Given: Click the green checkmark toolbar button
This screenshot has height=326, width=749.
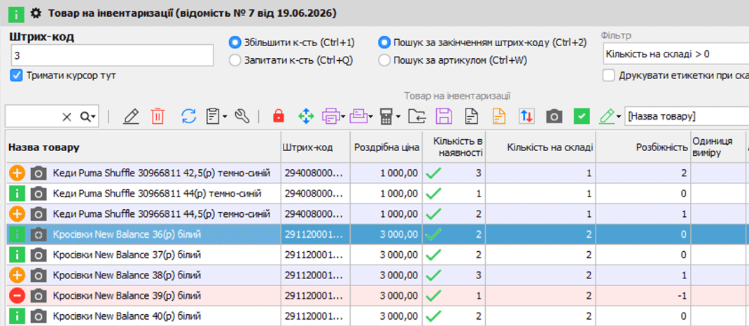Looking at the screenshot, I should tap(582, 116).
